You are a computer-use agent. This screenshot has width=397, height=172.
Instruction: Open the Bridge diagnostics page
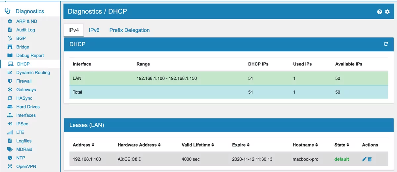tap(23, 47)
